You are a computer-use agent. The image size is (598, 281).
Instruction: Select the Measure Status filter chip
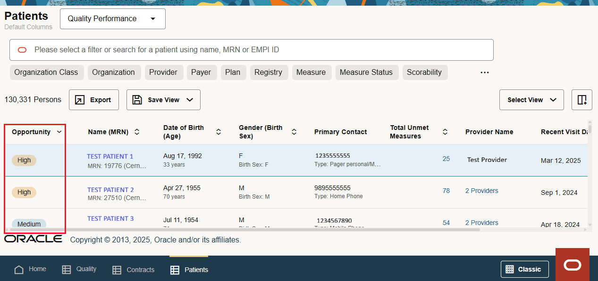(x=366, y=72)
